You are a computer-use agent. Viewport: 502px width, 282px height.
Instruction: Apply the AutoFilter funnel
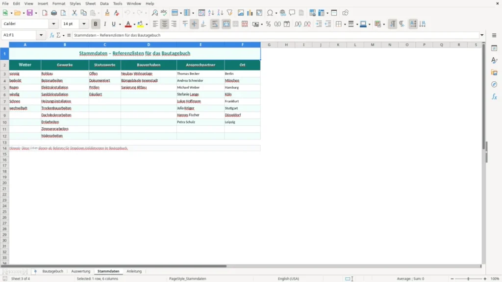tap(229, 13)
